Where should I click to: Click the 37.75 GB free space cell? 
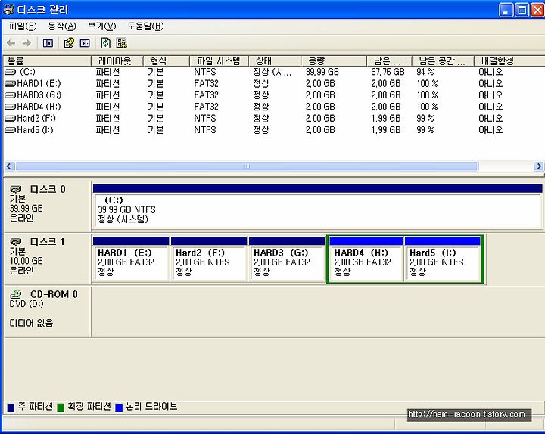(x=388, y=72)
